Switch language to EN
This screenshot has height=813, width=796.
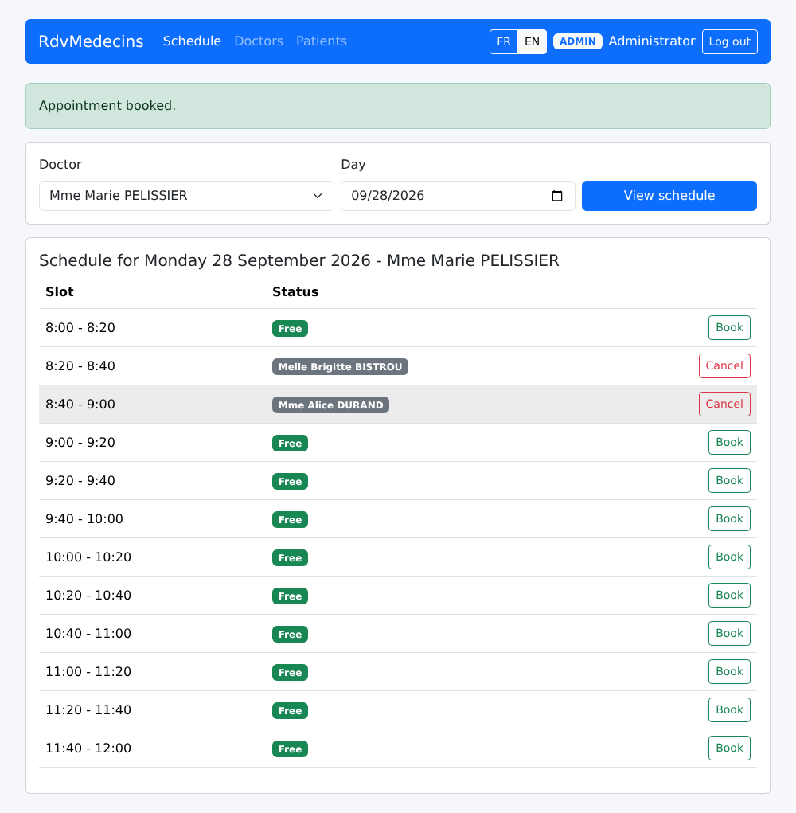pos(532,41)
